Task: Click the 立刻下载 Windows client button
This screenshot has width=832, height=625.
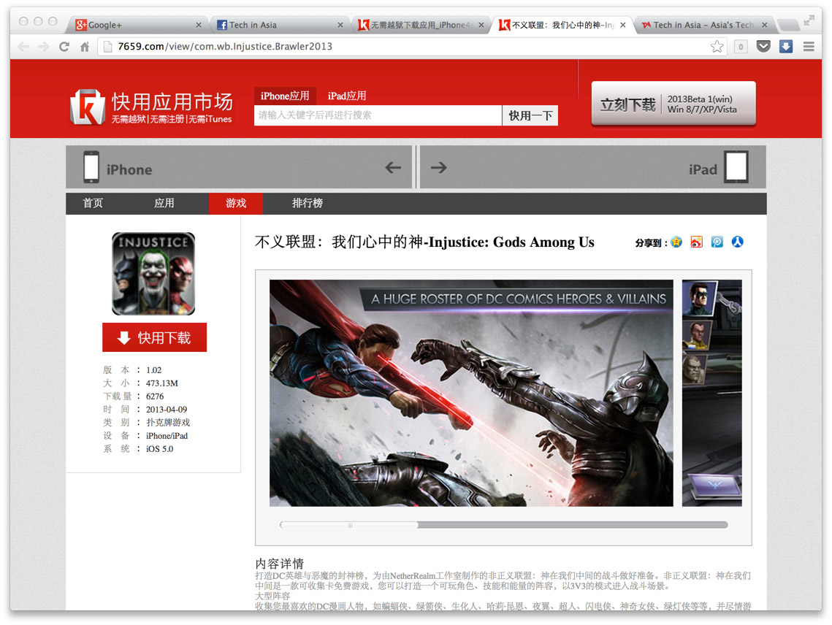Action: point(673,104)
